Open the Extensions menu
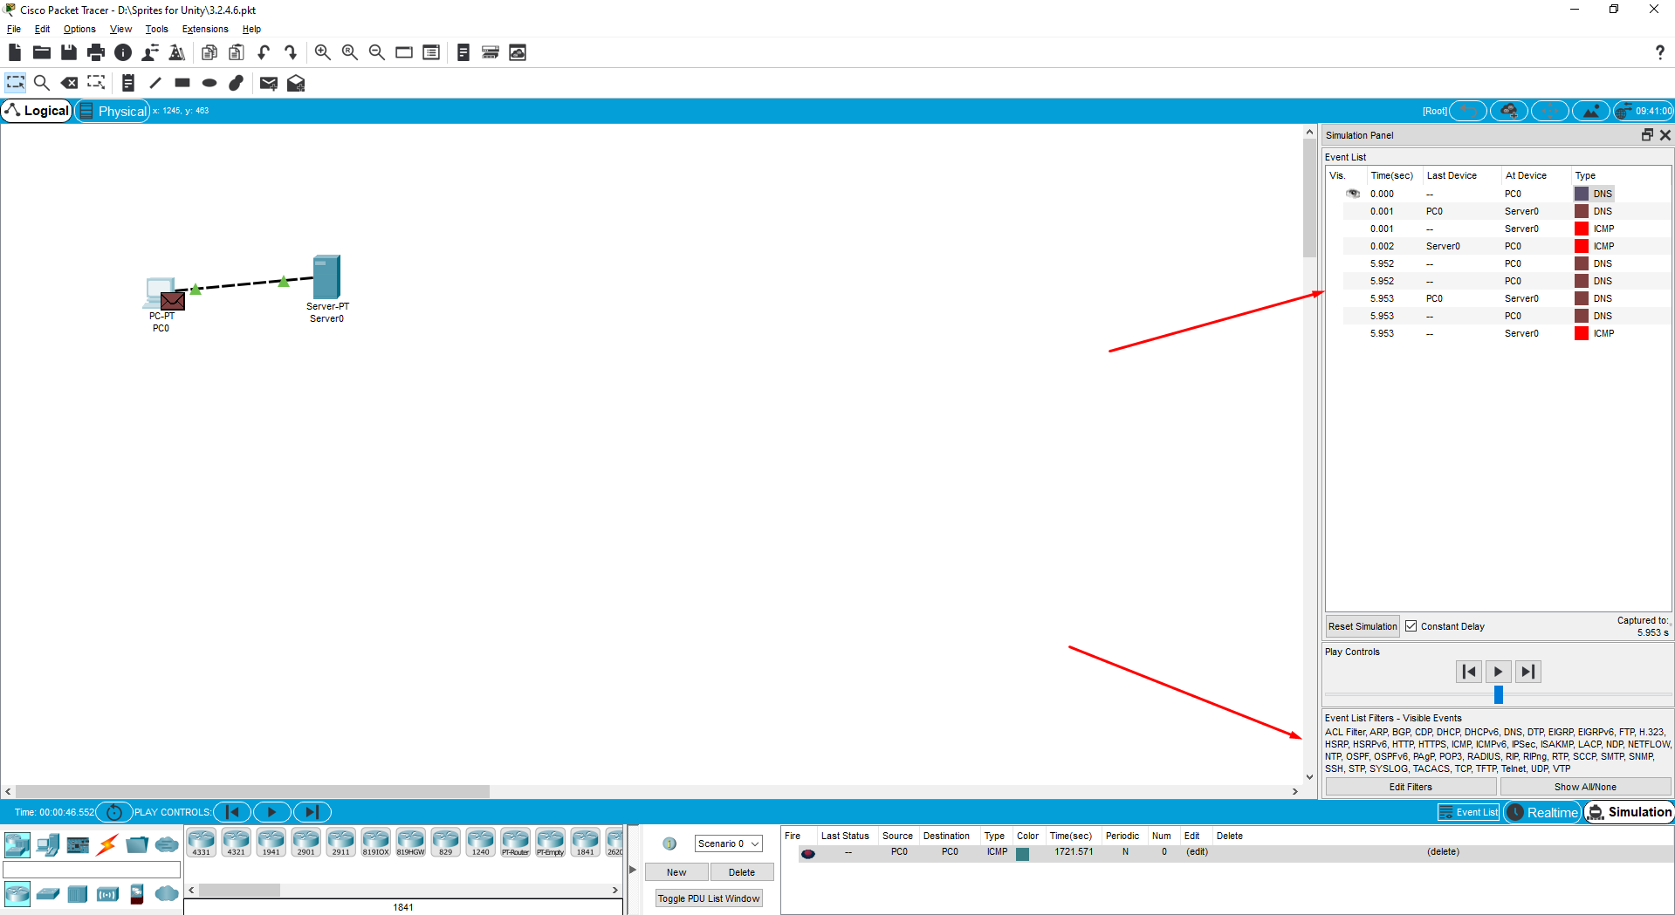 click(x=205, y=29)
